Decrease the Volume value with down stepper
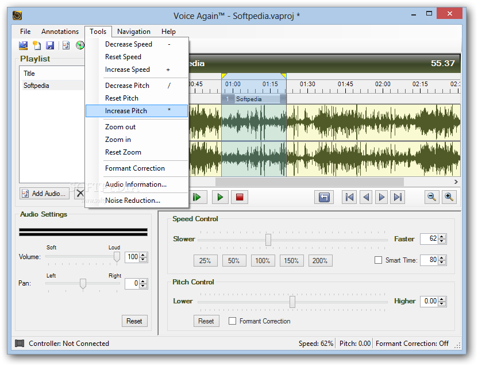The height and width of the screenshot is (366, 478). pyautogui.click(x=143, y=259)
